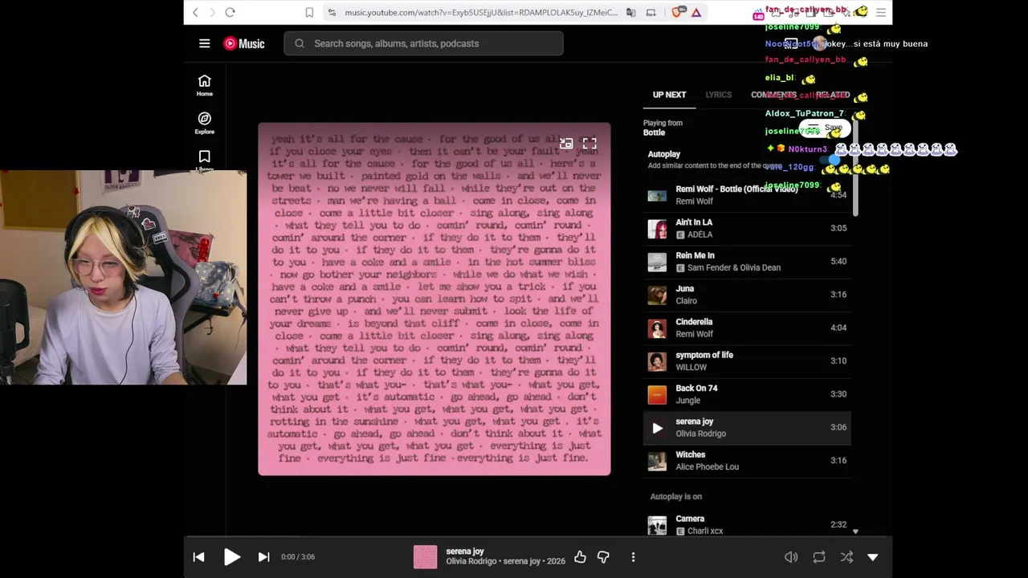The height and width of the screenshot is (578, 1028).
Task: Like the song serena joy
Action: [580, 557]
